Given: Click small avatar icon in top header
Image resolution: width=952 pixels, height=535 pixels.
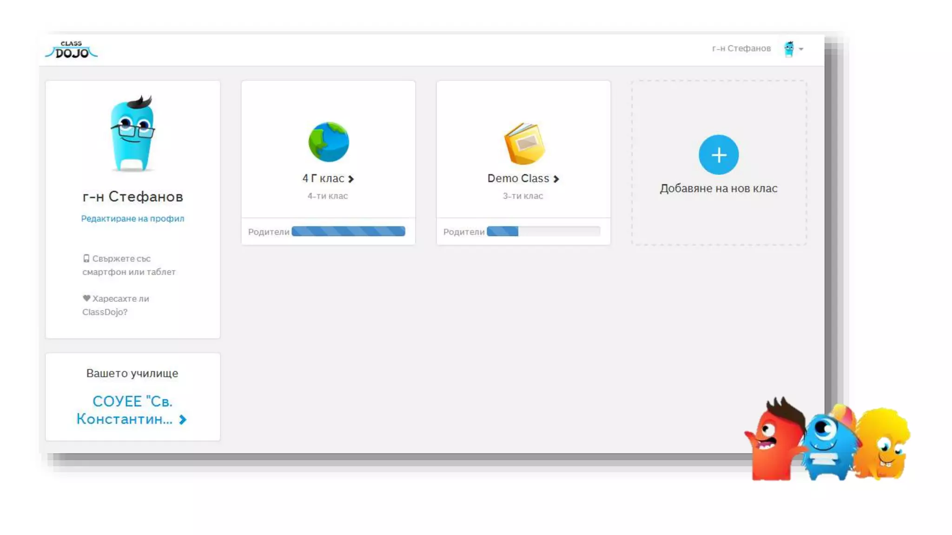Looking at the screenshot, I should (x=789, y=49).
